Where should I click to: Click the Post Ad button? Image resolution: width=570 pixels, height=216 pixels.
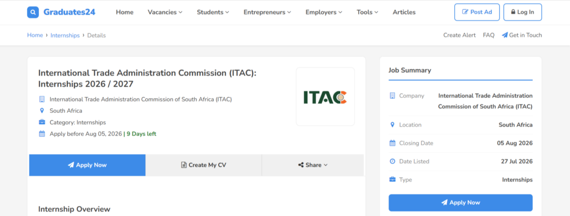pyautogui.click(x=477, y=12)
